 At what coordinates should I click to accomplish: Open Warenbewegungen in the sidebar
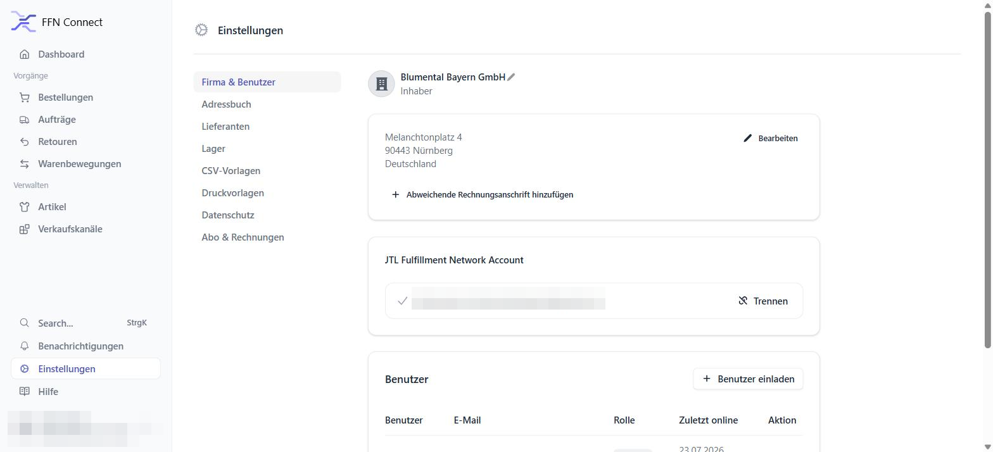85,164
